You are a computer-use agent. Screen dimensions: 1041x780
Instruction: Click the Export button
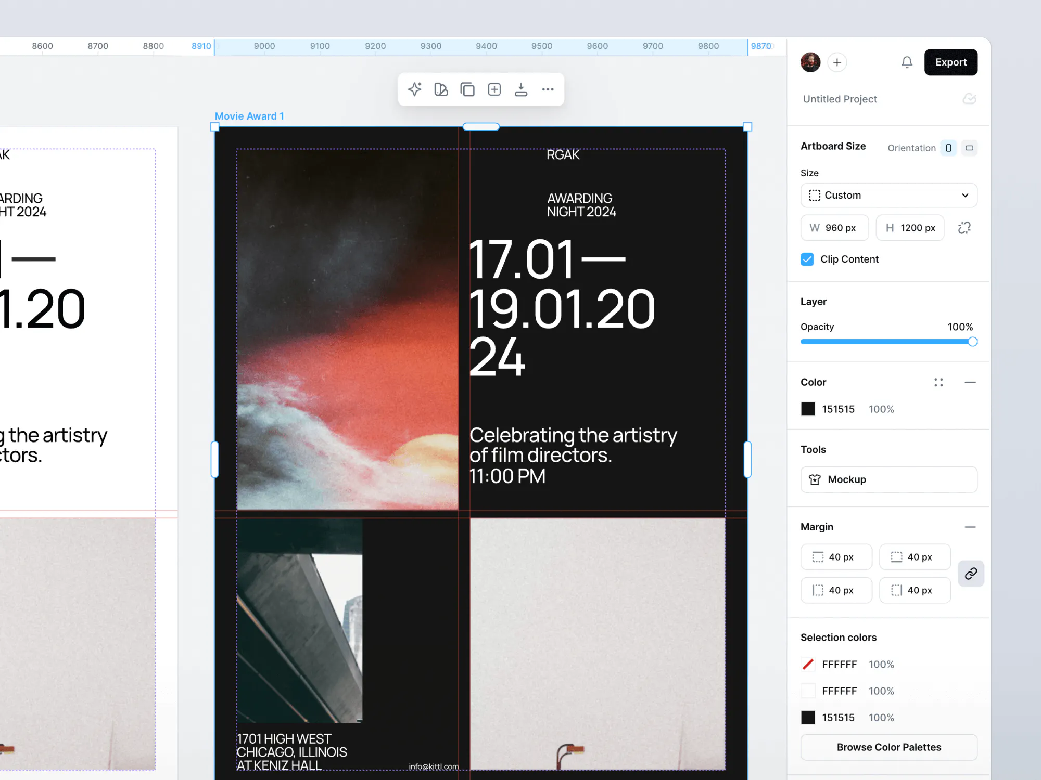coord(950,62)
